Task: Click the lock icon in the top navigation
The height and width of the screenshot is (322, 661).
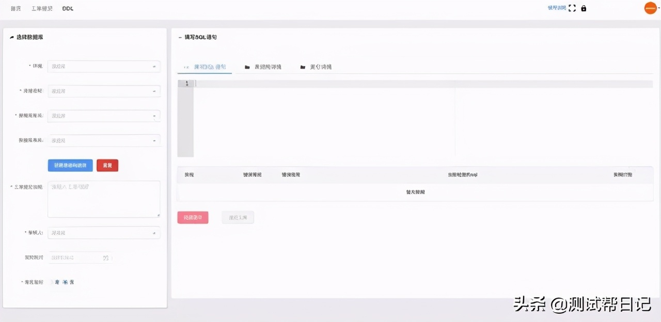Action: point(584,8)
